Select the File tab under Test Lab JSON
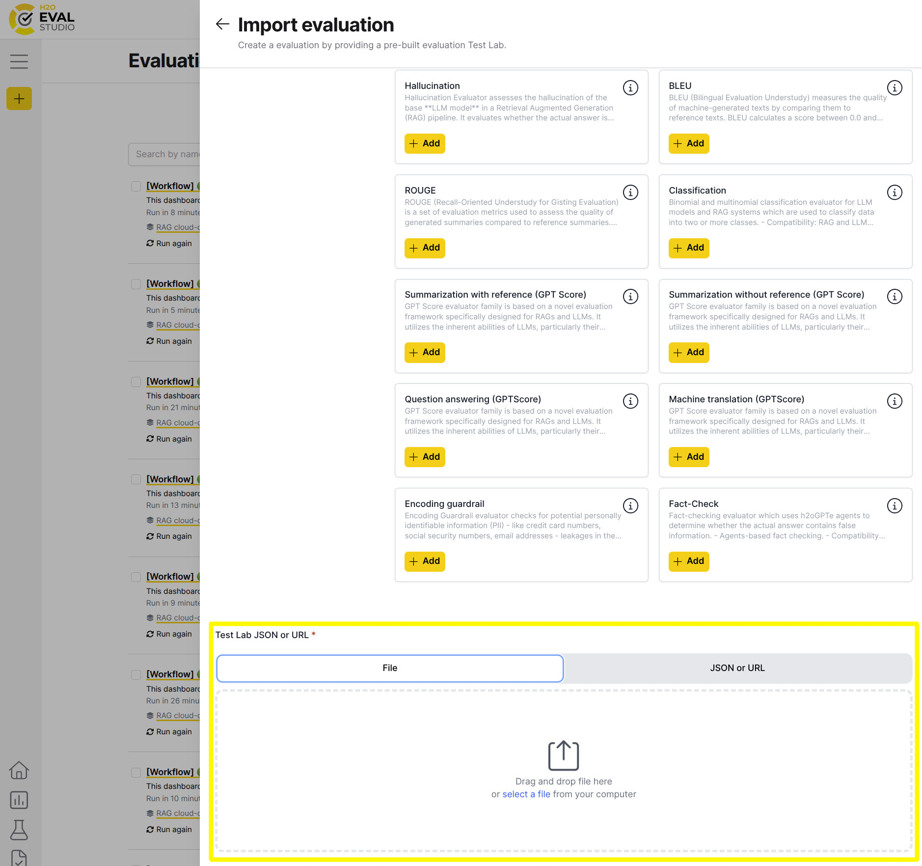 pos(390,668)
